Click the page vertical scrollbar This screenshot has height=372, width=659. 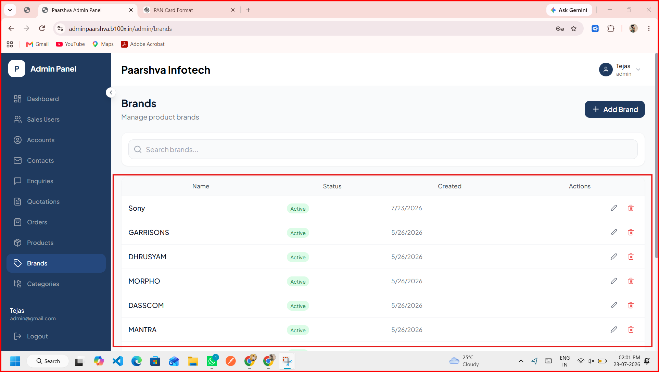(x=656, y=156)
